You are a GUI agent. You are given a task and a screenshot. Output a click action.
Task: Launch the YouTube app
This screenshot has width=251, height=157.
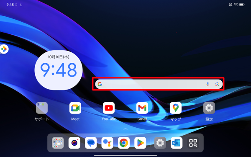pyautogui.click(x=109, y=108)
